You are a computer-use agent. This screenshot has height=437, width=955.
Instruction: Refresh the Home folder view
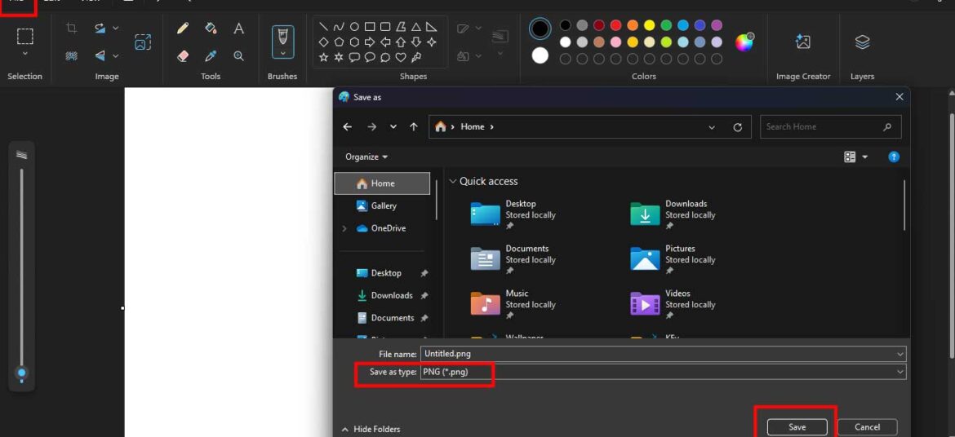tap(738, 127)
